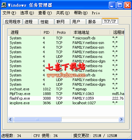Click the localhost:1027 local address

(x=84, y=103)
